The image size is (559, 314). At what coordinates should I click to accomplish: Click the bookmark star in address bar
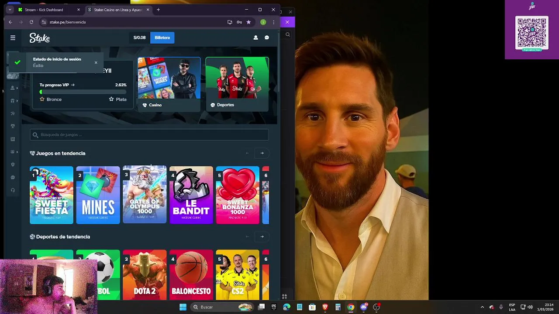pyautogui.click(x=248, y=22)
